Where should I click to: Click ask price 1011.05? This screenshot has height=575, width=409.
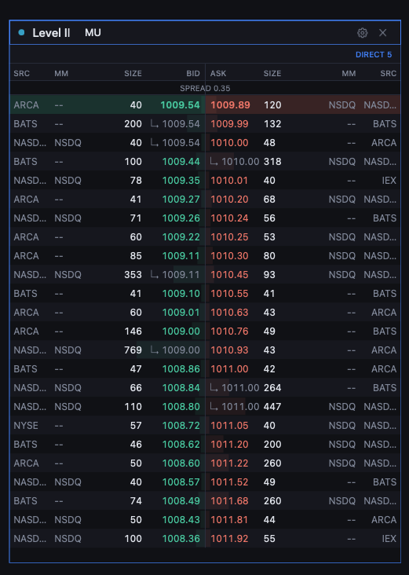[229, 426]
